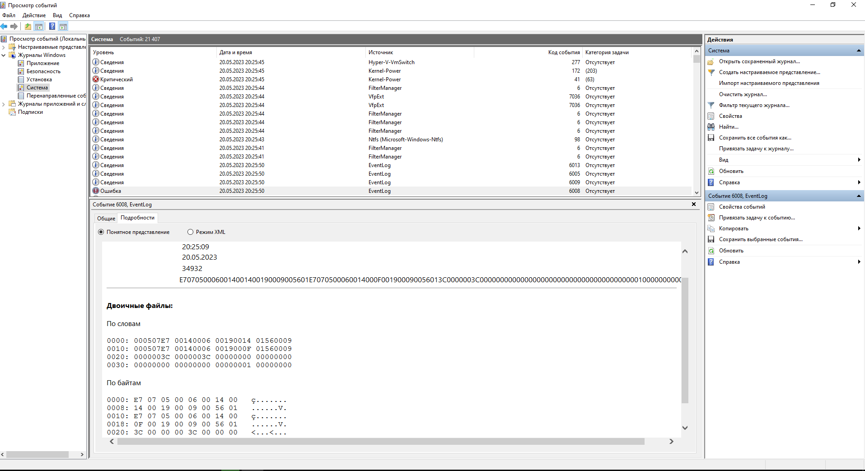Click details pane scroll down arrow
This screenshot has height=471, width=865.
[x=685, y=428]
